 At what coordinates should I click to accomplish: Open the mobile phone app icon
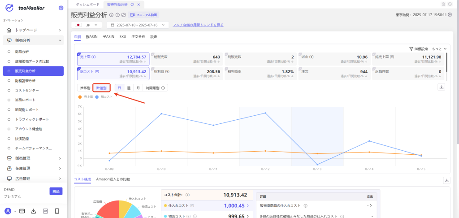coord(57,211)
